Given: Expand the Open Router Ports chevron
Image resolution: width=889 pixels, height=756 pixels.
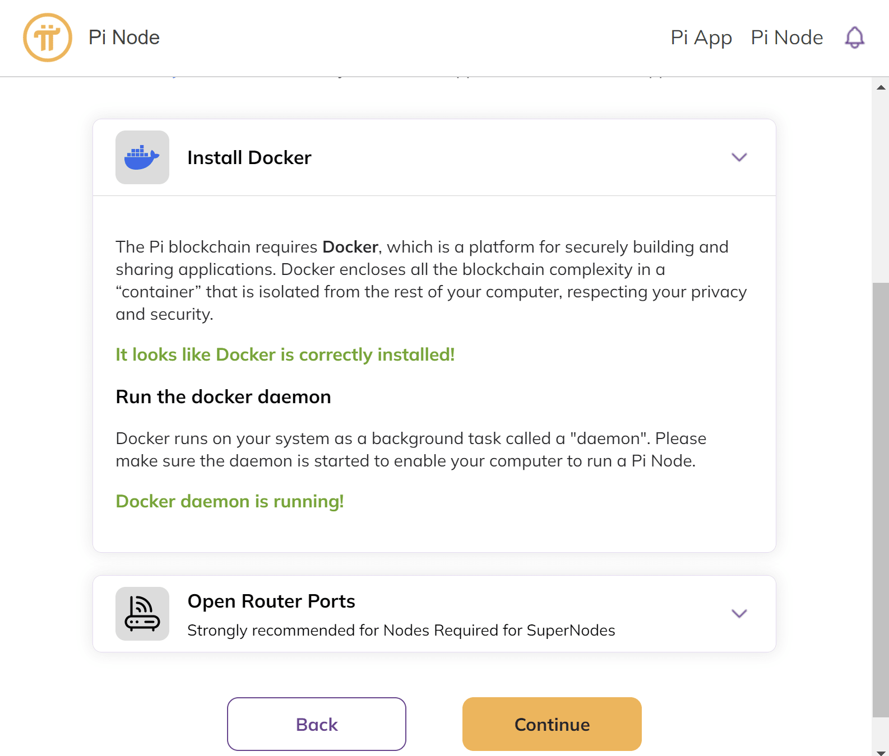Looking at the screenshot, I should click(x=739, y=614).
